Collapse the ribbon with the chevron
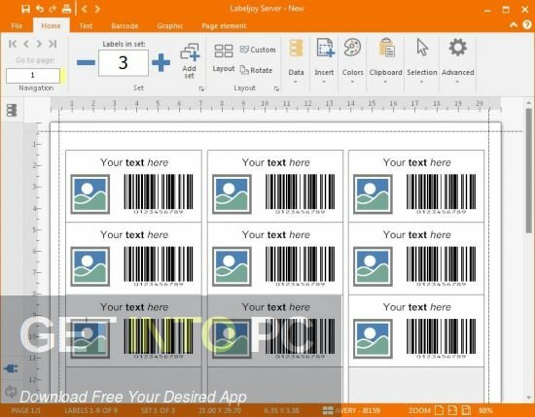This screenshot has height=417, width=535. [514, 25]
